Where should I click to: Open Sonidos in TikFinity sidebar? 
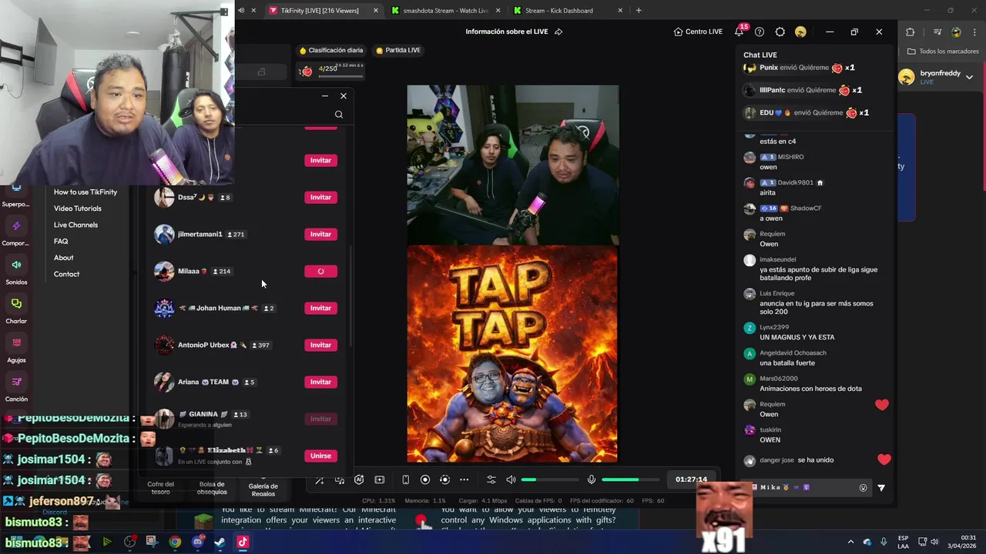coord(16,271)
